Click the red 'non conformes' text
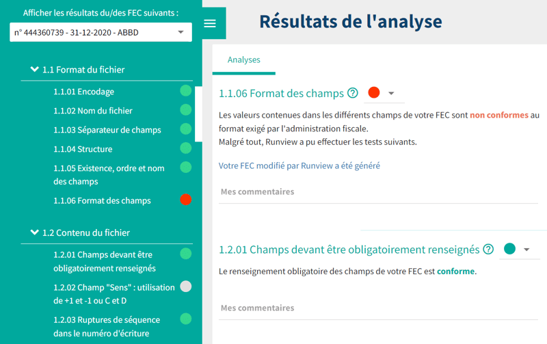The image size is (547, 344). tap(499, 115)
